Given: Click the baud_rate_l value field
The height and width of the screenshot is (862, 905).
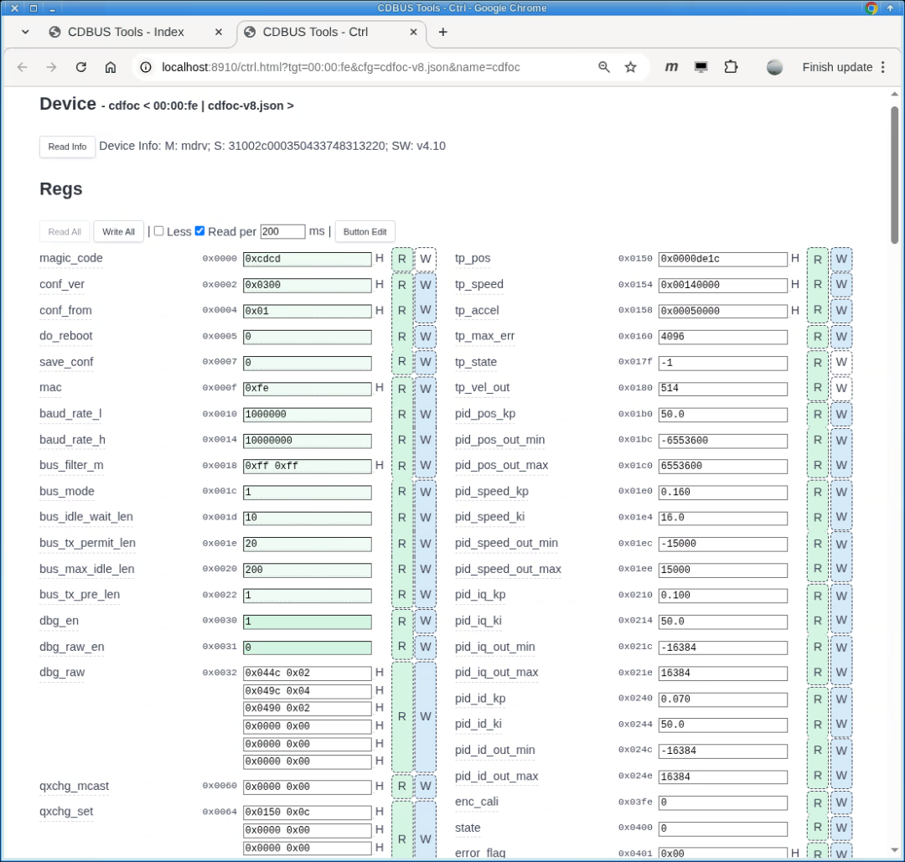Looking at the screenshot, I should point(307,415).
